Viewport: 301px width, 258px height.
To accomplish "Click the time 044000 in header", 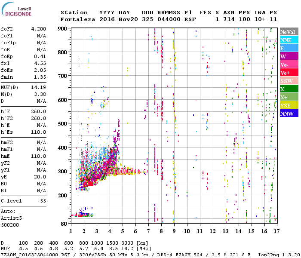I will pyautogui.click(x=169, y=19).
